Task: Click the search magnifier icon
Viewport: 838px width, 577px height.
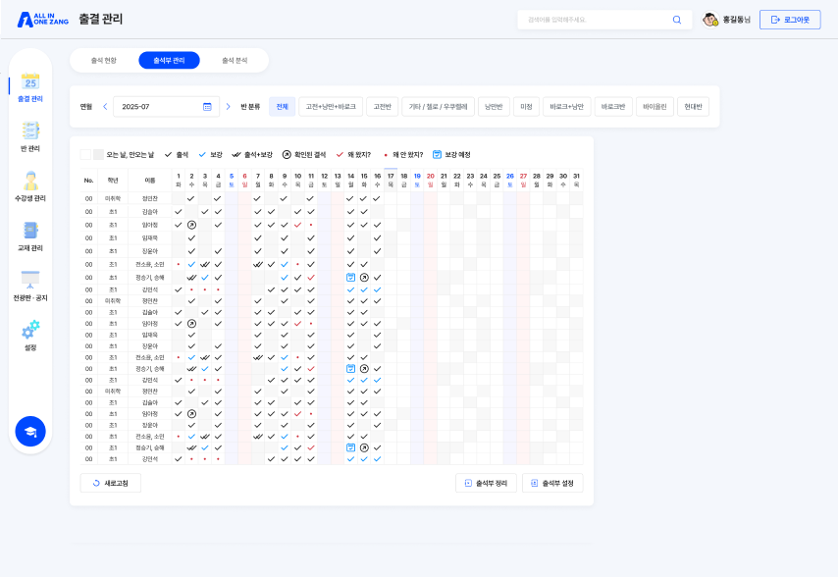Action: tap(677, 20)
